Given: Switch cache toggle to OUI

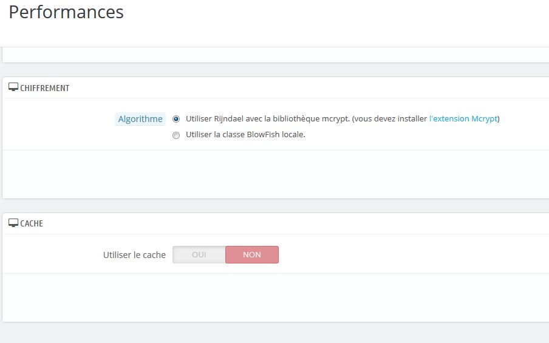Looking at the screenshot, I should [x=199, y=254].
